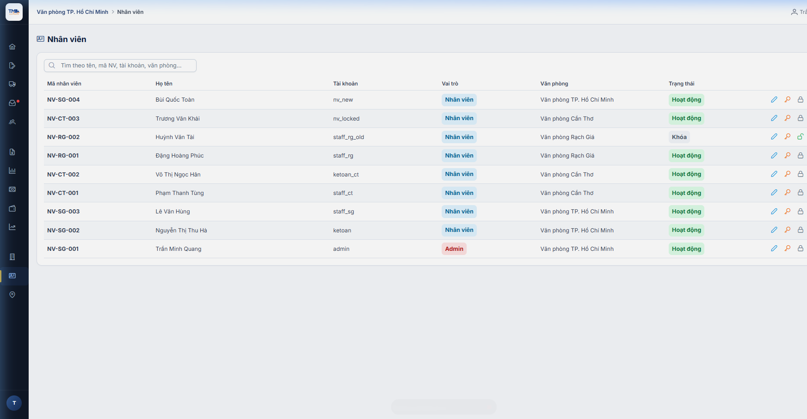Edit employee Bùi Quốc Toàn
Viewport: 807px width, 419px height.
774,100
